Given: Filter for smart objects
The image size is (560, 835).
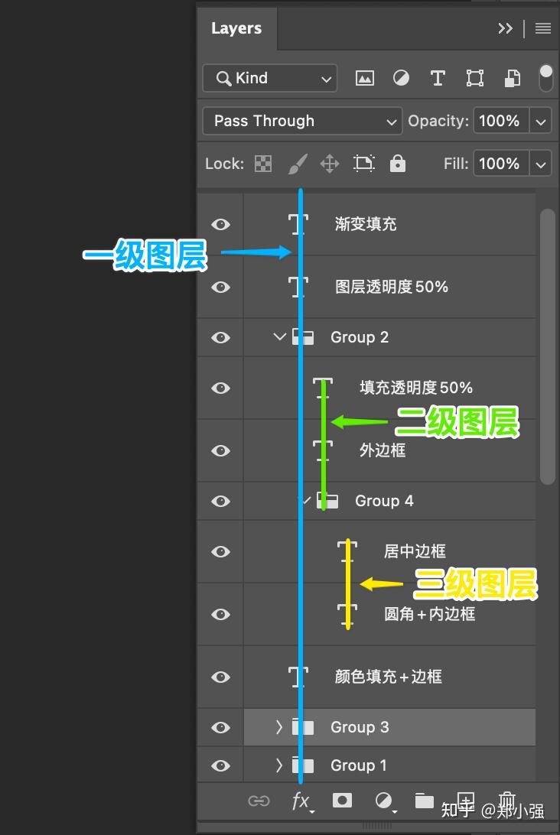Looking at the screenshot, I should click(511, 77).
